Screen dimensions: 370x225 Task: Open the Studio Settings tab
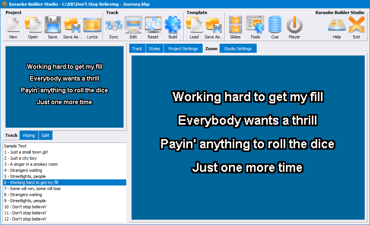click(x=238, y=49)
